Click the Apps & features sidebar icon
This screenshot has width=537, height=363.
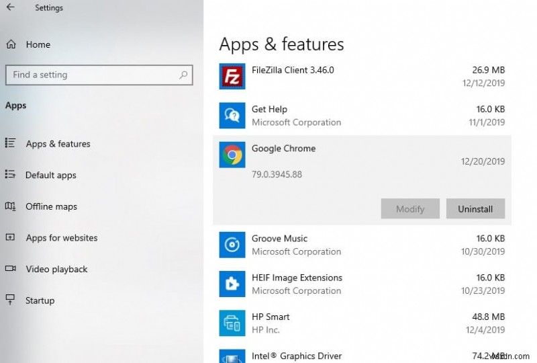point(10,143)
